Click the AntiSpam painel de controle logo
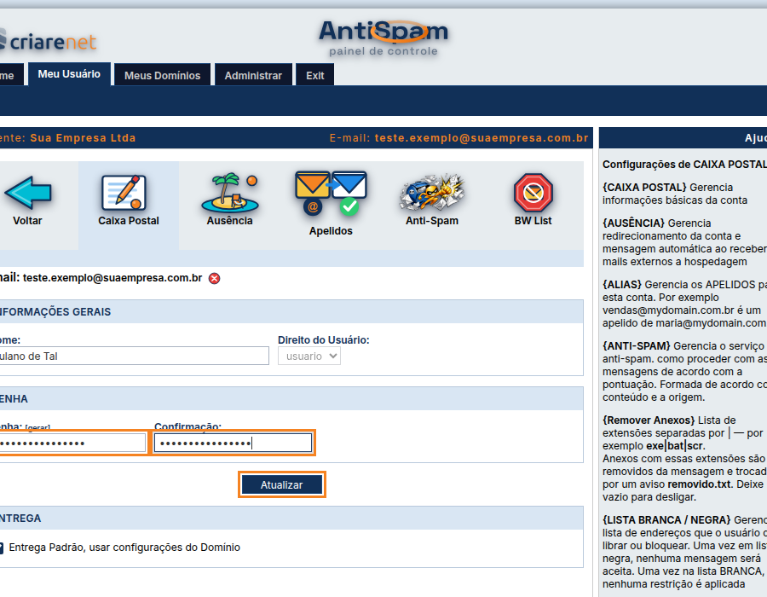 pyautogui.click(x=383, y=38)
